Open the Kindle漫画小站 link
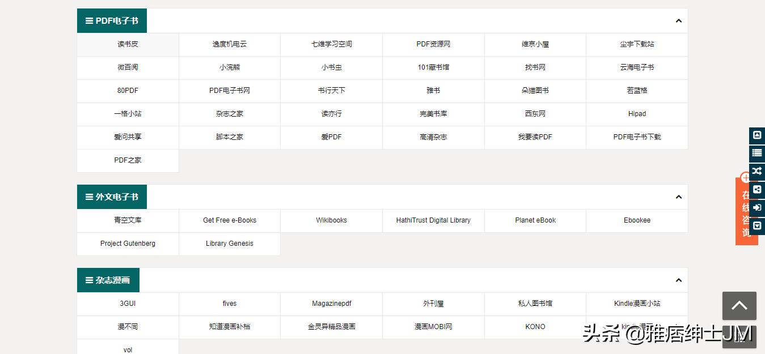The width and height of the screenshot is (765, 354). (x=637, y=303)
